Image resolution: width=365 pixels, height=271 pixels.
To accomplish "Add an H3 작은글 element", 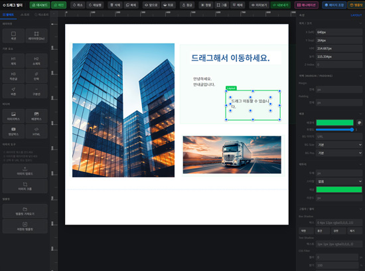I will pos(13,76).
